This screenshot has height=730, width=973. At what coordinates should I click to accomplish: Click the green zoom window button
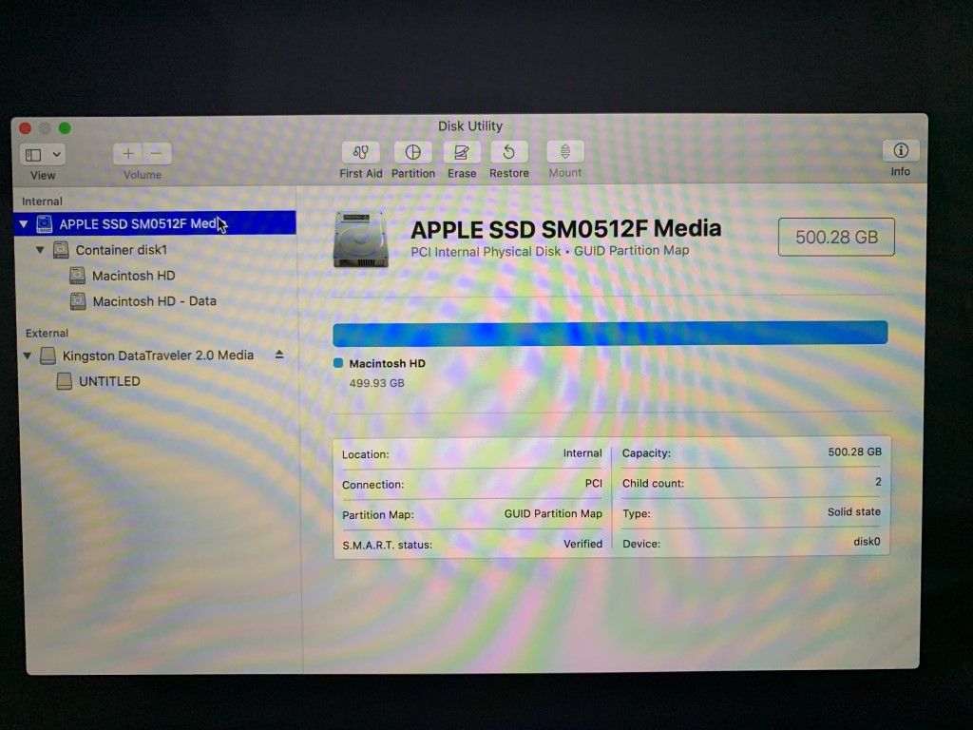coord(65,128)
